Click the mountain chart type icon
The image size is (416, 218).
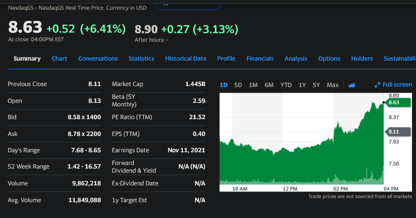point(351,85)
